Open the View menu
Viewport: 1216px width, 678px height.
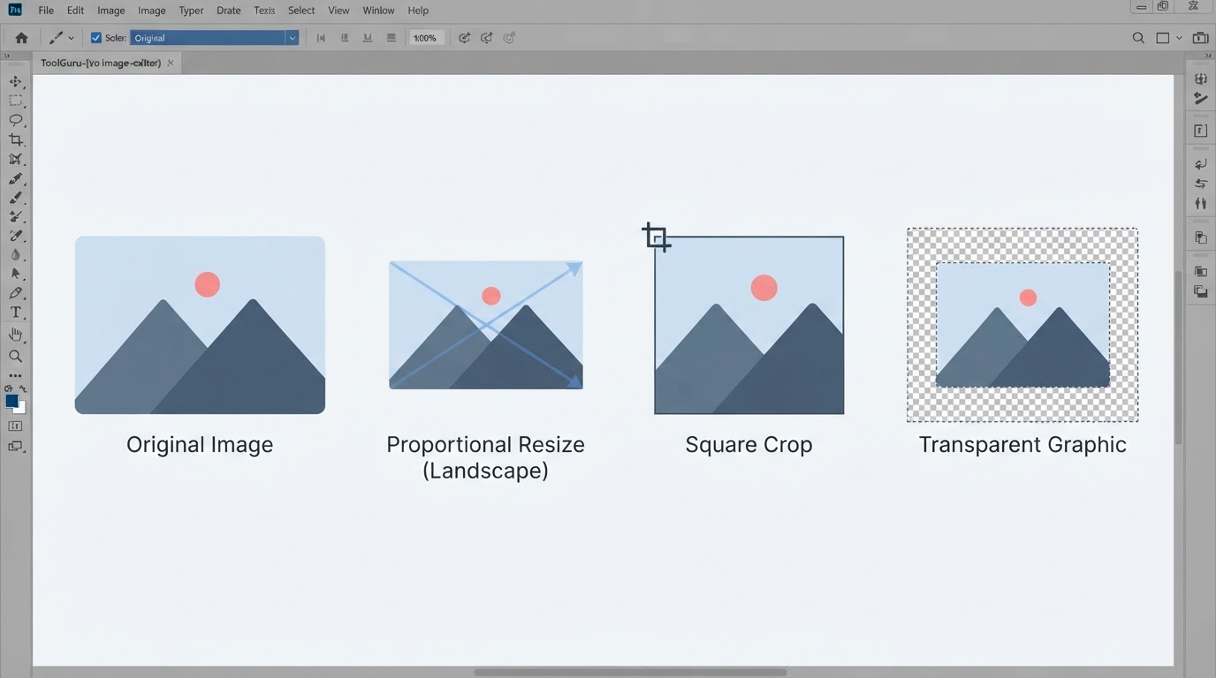338,11
